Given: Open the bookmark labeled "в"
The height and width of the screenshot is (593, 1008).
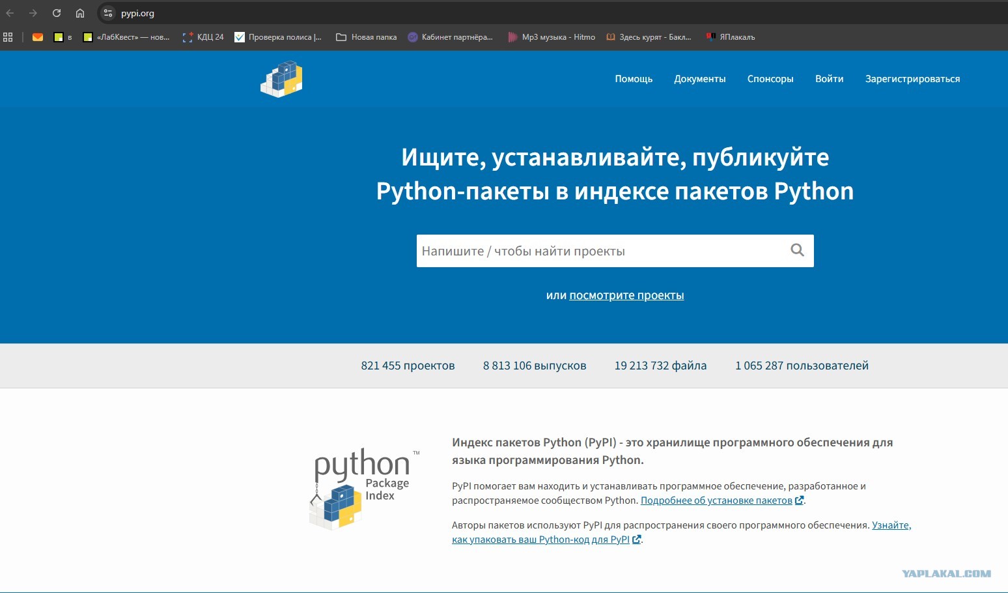Looking at the screenshot, I should (63, 37).
